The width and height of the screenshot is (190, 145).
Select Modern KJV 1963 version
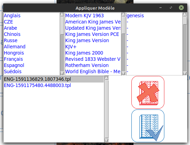coord(85,16)
